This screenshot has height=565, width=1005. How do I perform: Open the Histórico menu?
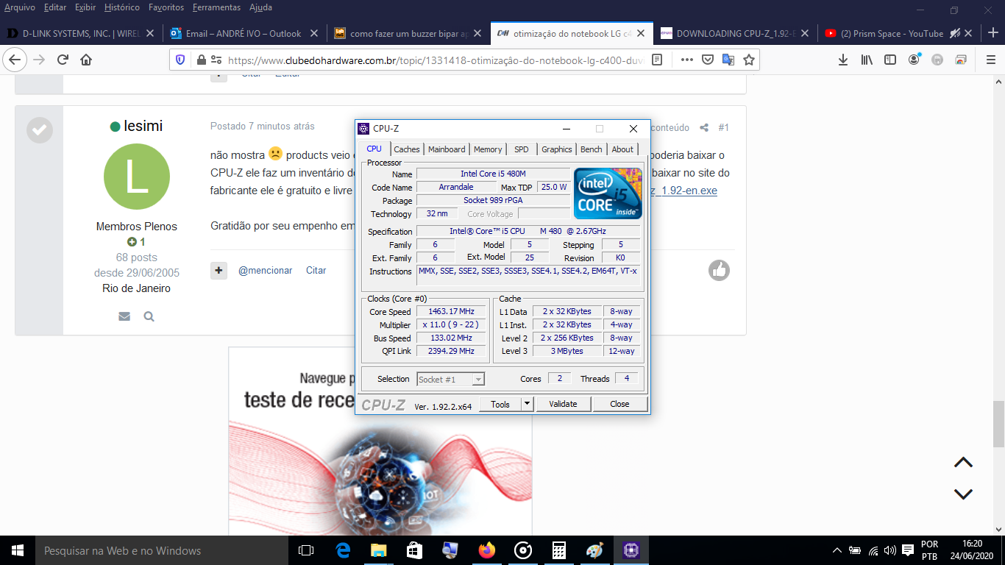coord(122,7)
